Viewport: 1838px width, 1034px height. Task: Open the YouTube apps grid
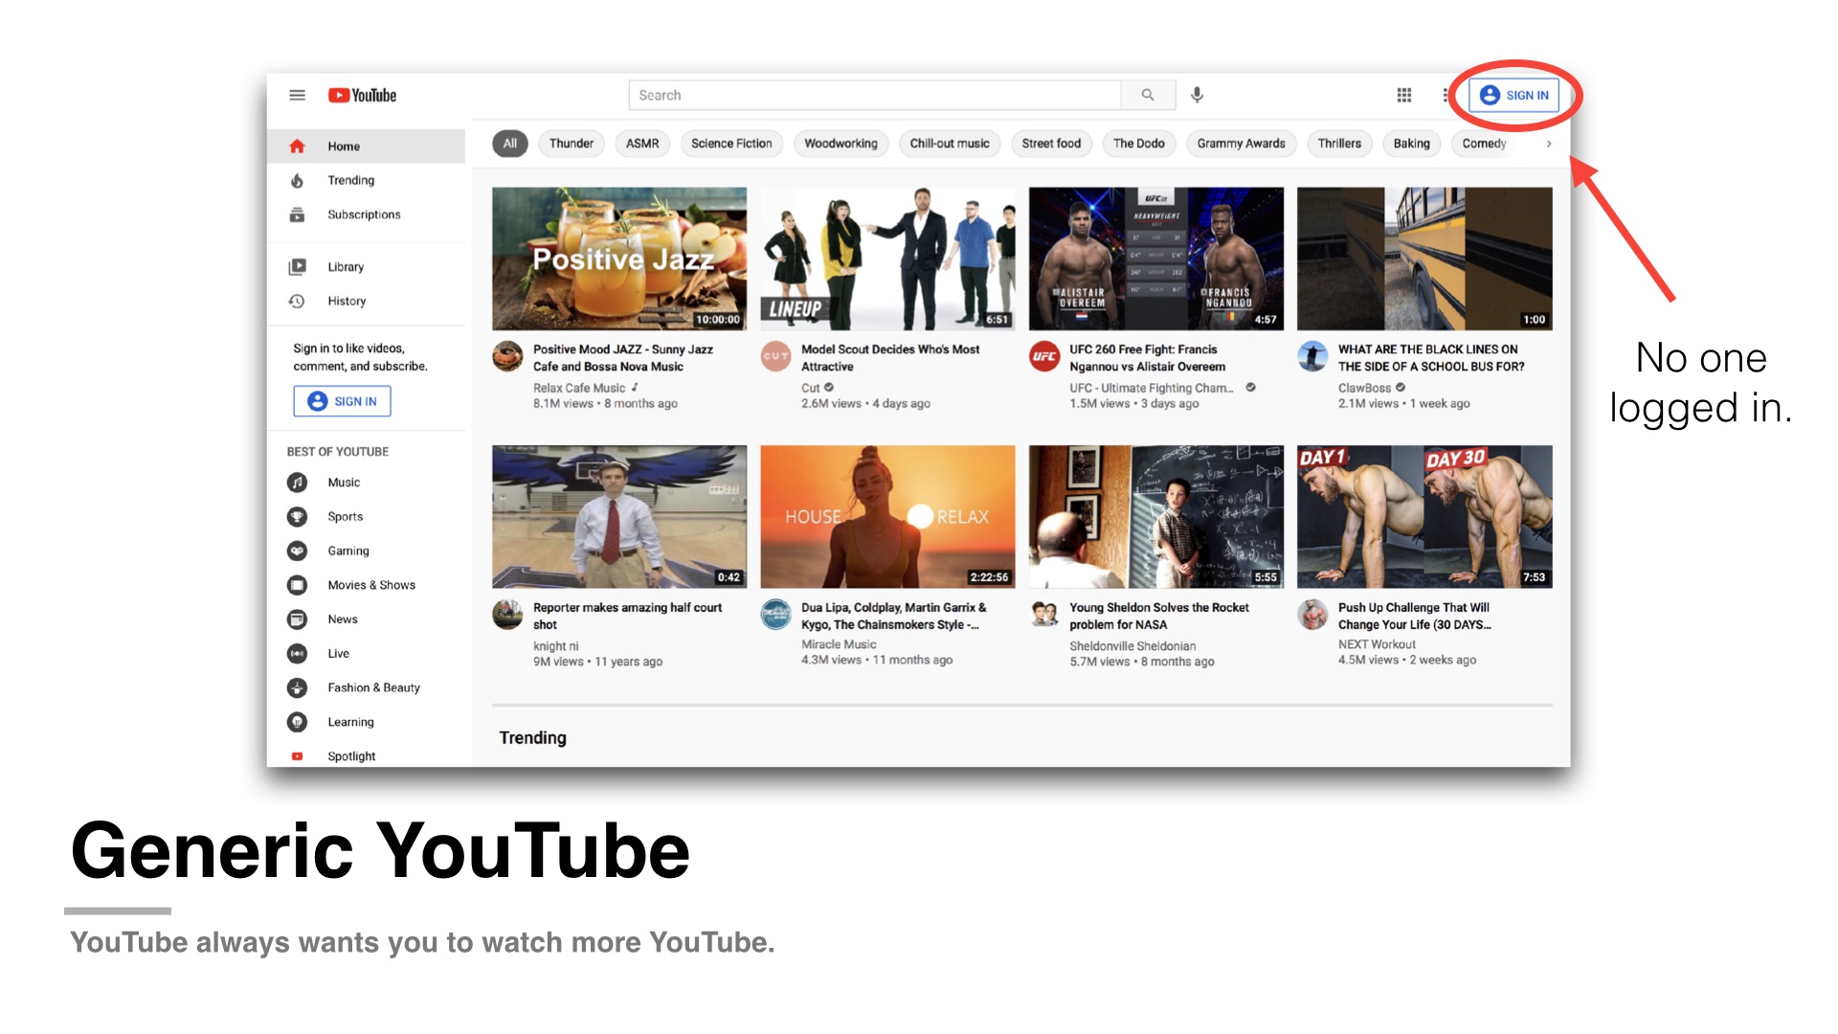[x=1404, y=96]
